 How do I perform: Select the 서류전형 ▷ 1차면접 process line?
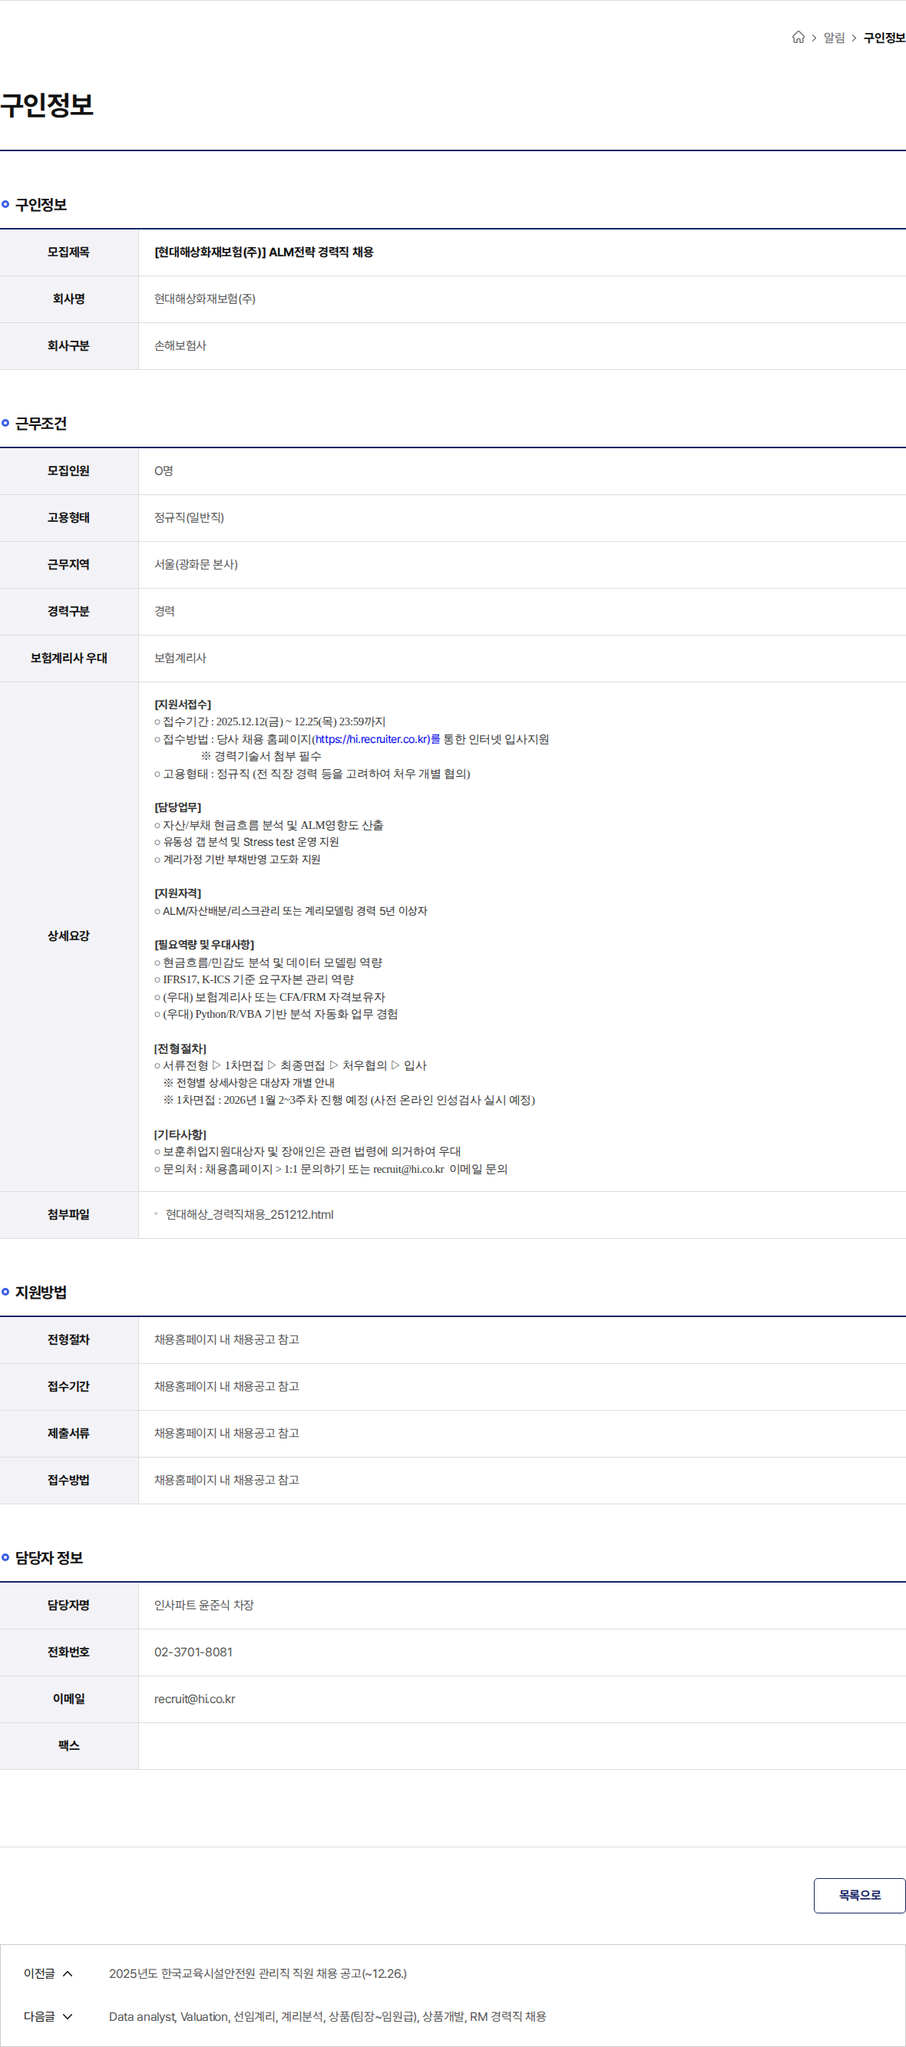[x=291, y=1065]
